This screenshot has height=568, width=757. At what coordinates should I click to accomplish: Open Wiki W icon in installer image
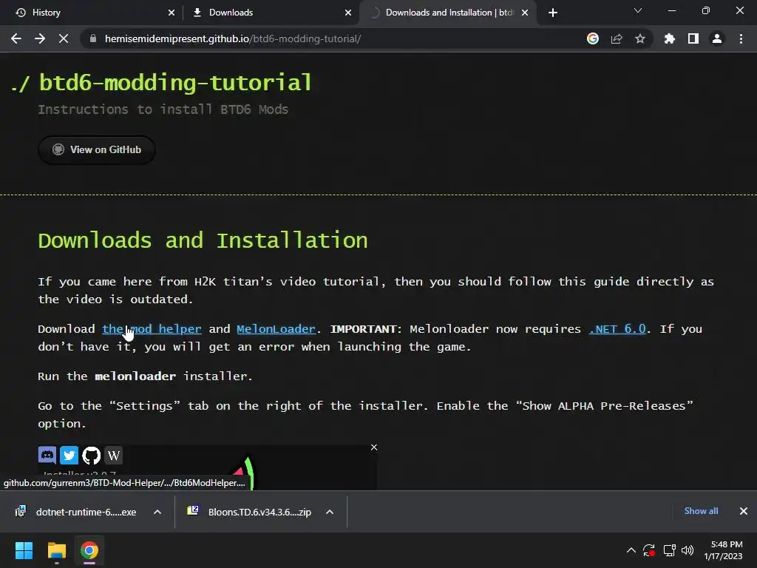113,455
